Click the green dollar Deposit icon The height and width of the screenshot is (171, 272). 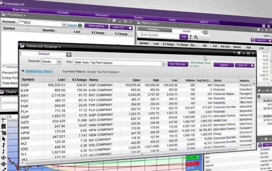coord(80,25)
